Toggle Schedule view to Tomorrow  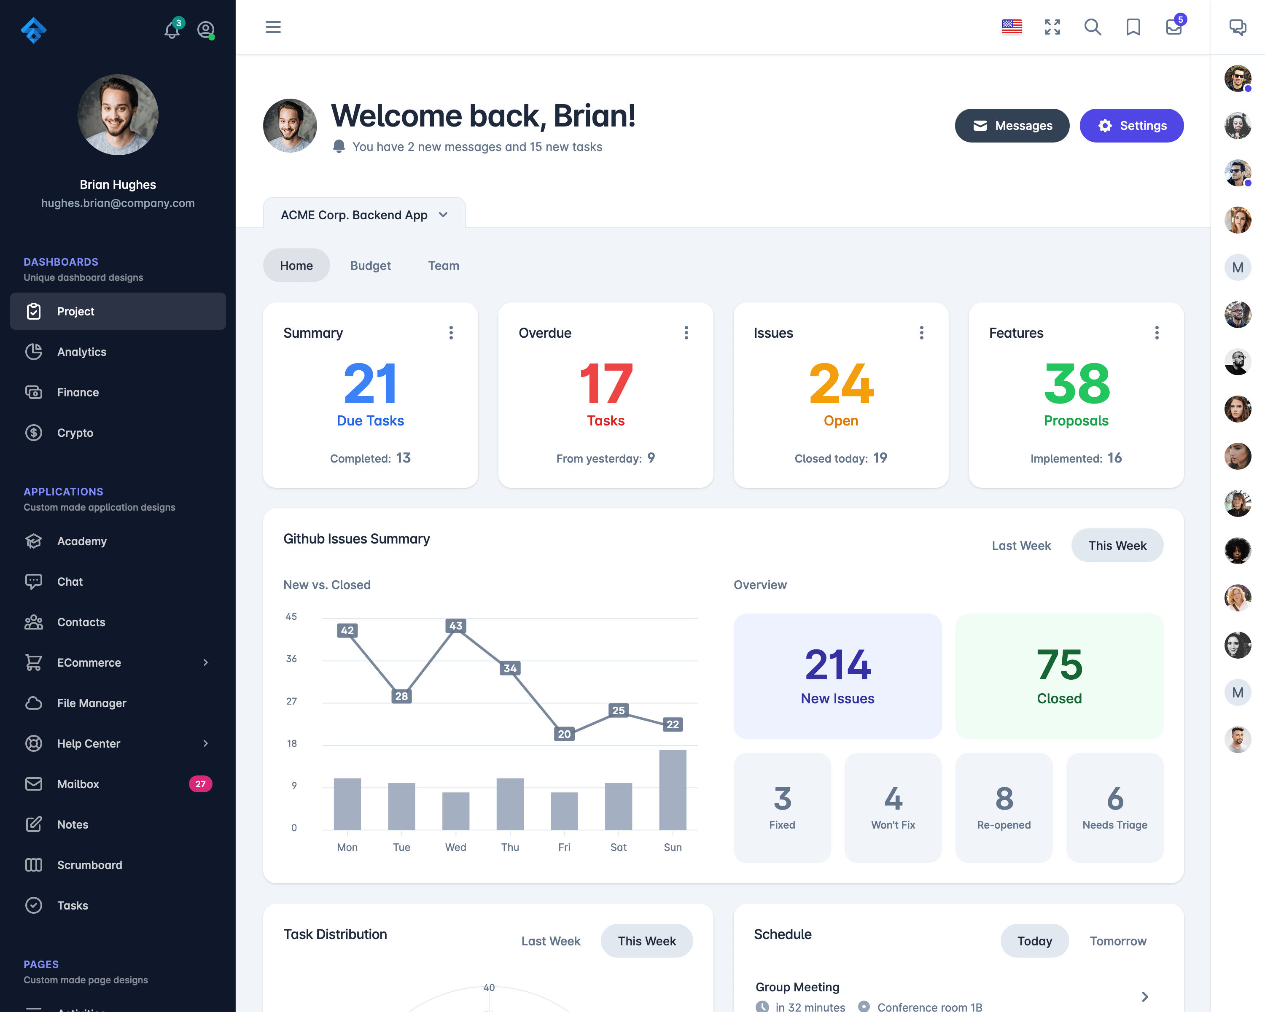tap(1118, 941)
